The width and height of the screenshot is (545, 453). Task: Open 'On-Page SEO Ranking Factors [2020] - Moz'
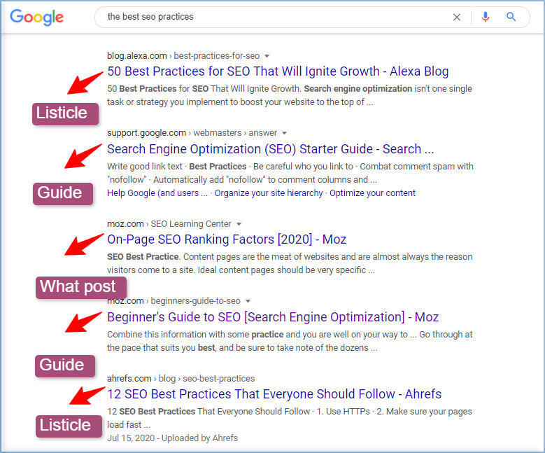[227, 239]
